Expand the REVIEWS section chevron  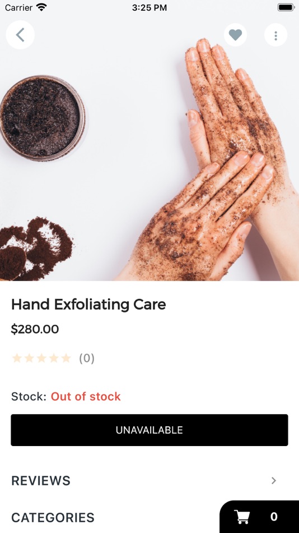(x=274, y=480)
